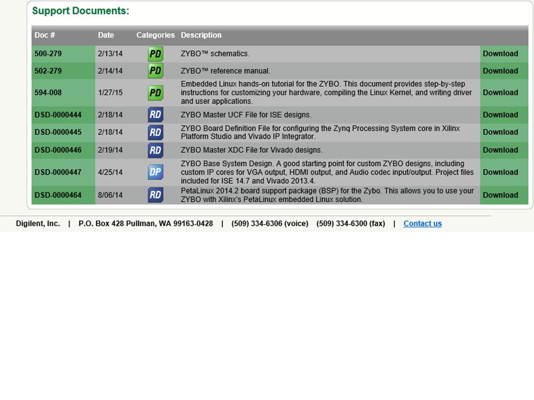Click the date 2/13/14

coord(110,54)
